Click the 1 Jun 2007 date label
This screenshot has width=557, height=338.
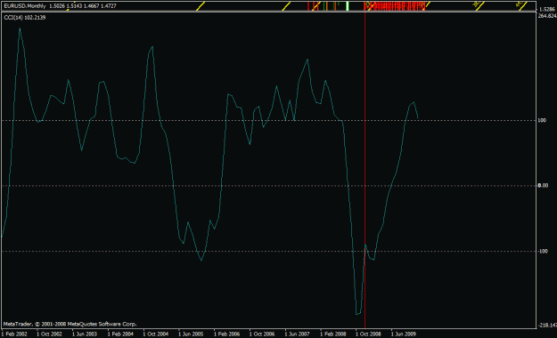click(297, 334)
